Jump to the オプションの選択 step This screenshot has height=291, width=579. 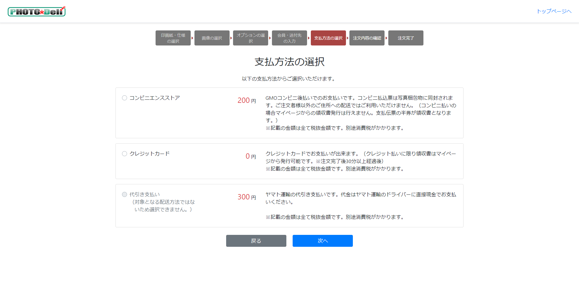pyautogui.click(x=250, y=38)
